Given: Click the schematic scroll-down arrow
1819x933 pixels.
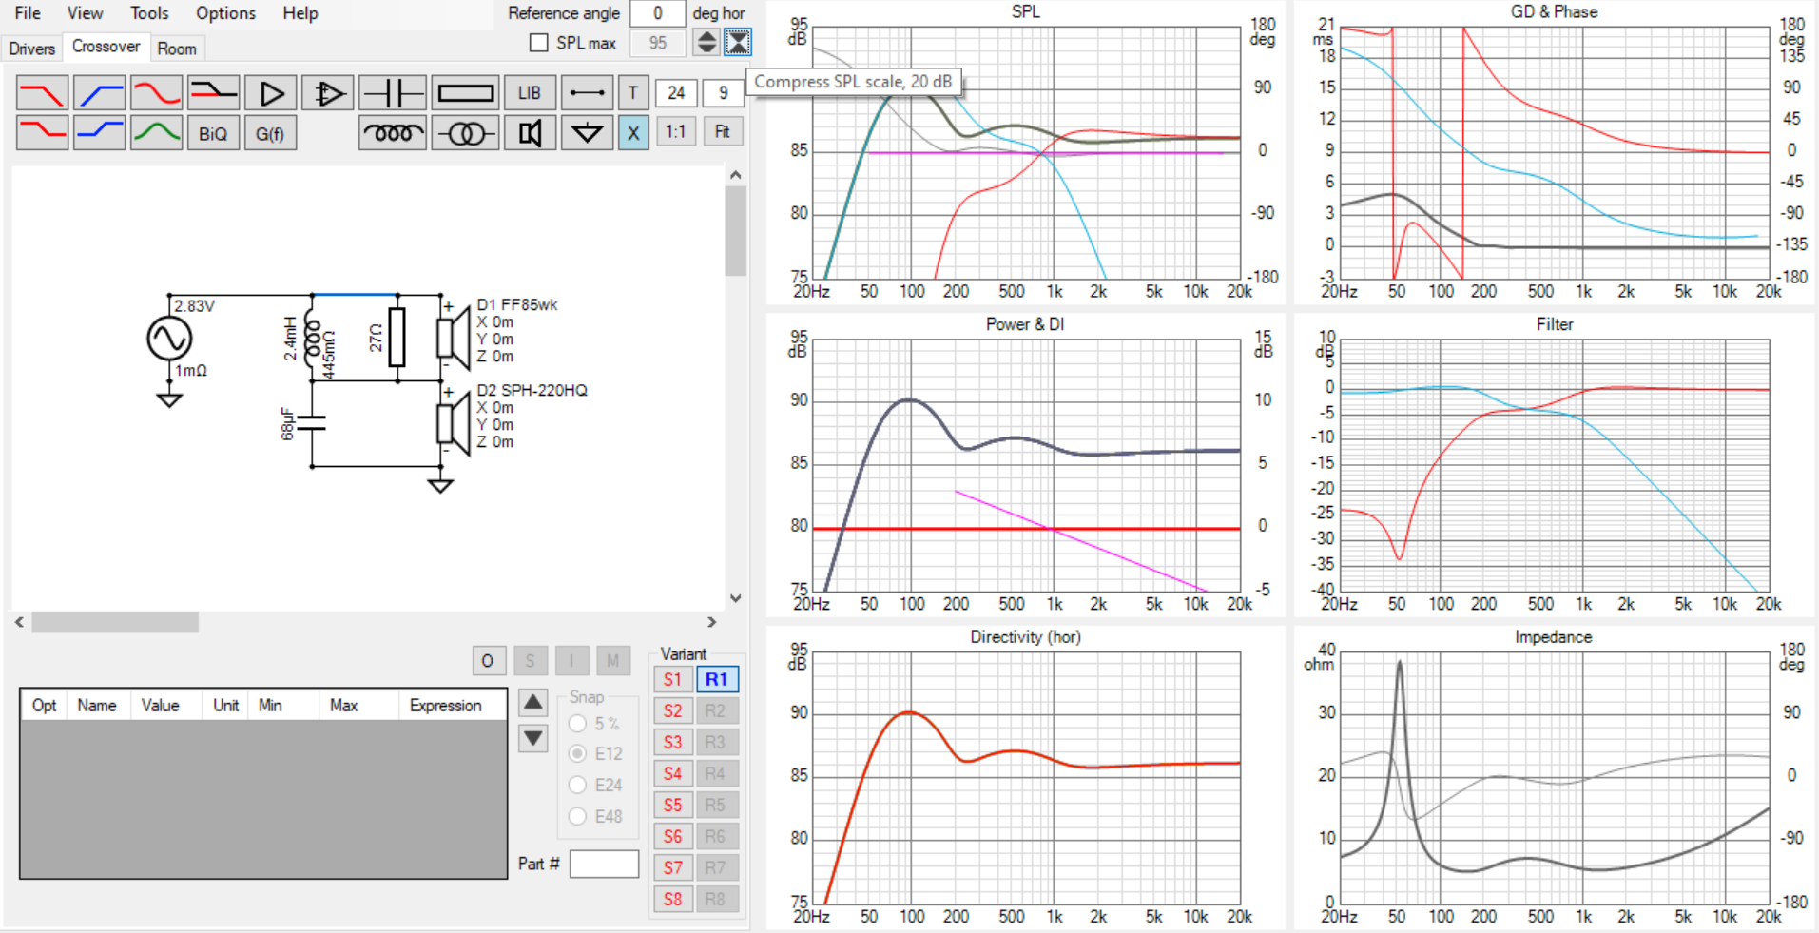Looking at the screenshot, I should click(735, 597).
